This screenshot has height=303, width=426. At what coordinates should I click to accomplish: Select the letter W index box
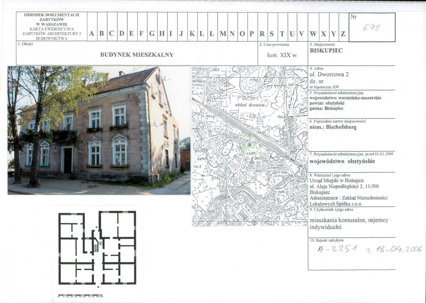313,27
